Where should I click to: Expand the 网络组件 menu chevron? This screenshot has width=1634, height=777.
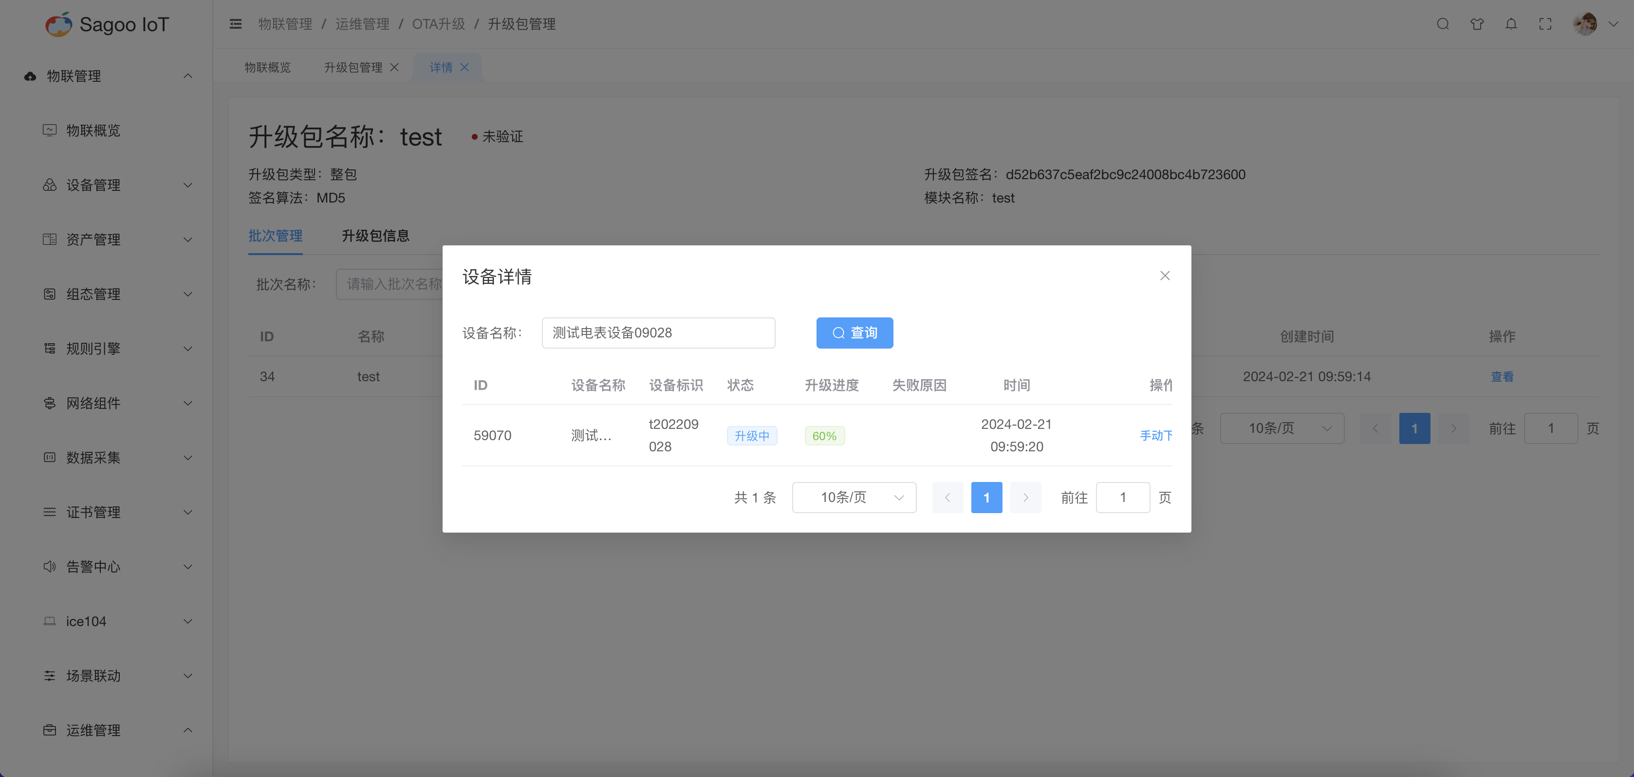188,404
